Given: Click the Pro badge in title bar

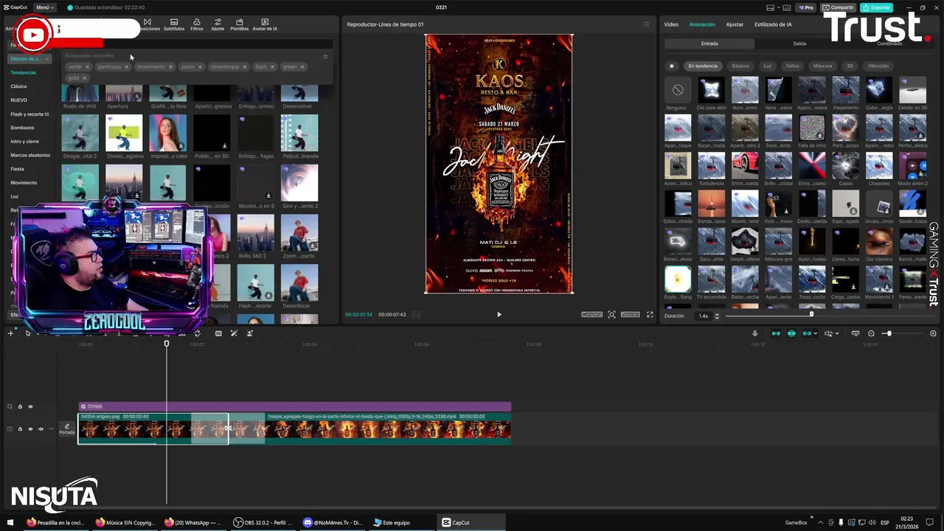Looking at the screenshot, I should click(x=805, y=7).
